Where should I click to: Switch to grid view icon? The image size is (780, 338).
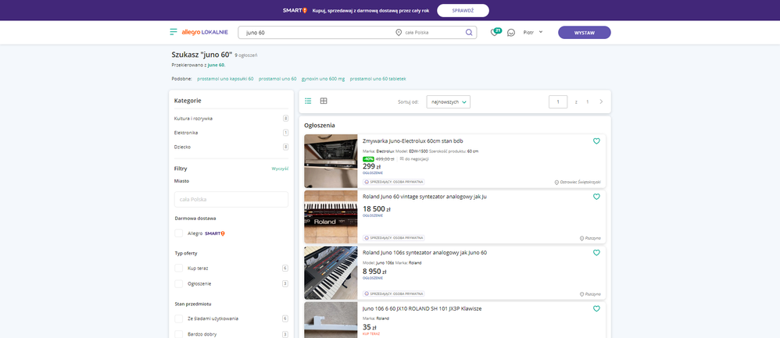click(x=324, y=101)
